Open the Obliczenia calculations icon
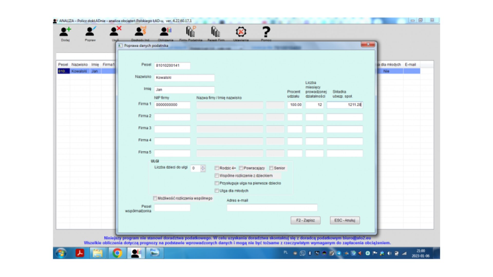The image size is (493, 277). point(165,32)
